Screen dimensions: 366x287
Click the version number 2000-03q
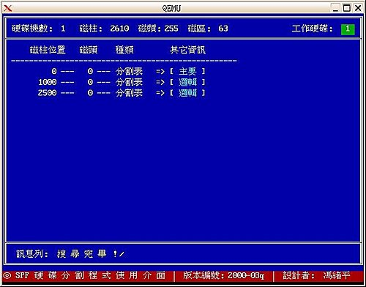[246, 275]
